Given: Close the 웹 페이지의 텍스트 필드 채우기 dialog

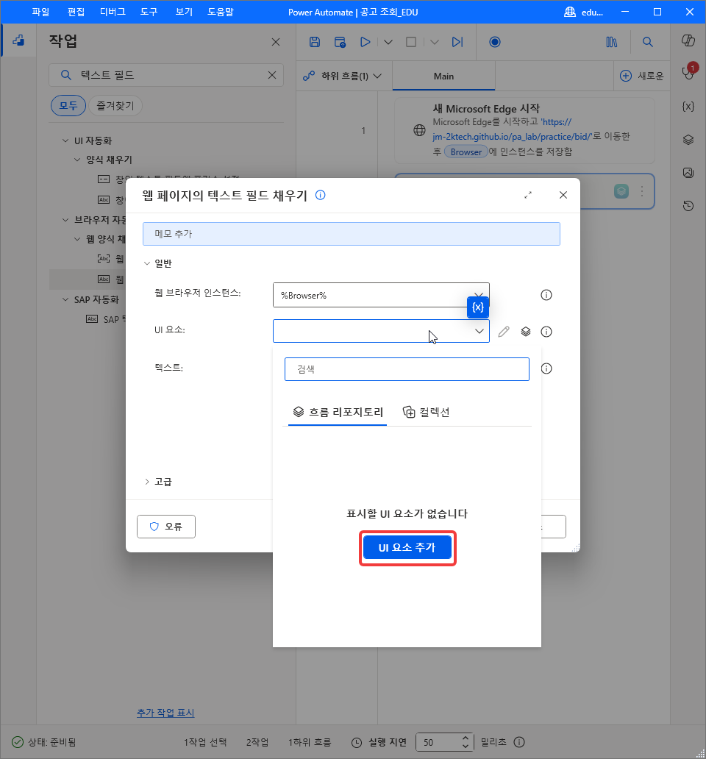Looking at the screenshot, I should [x=563, y=195].
